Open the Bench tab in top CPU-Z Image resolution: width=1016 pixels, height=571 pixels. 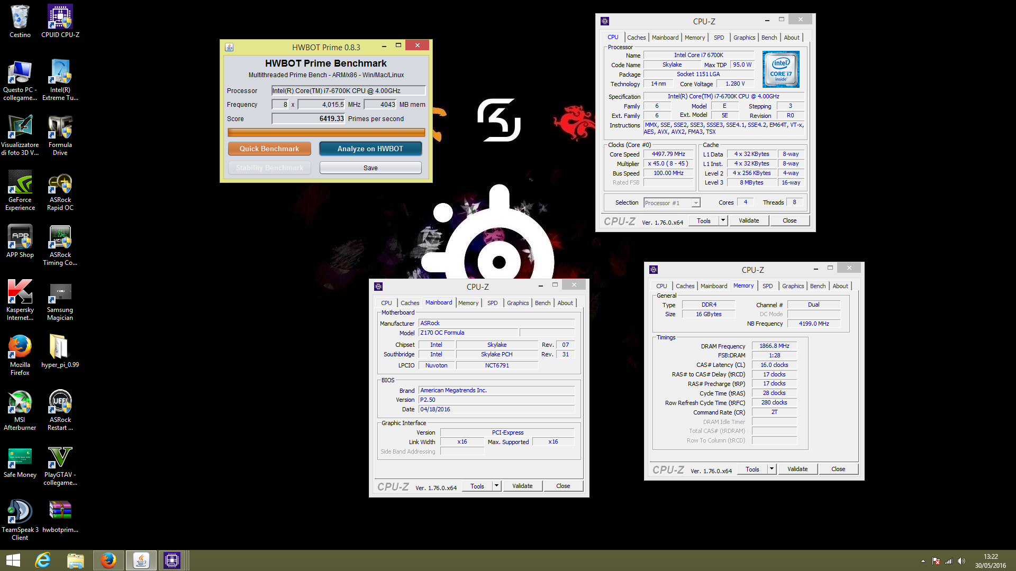(x=769, y=38)
